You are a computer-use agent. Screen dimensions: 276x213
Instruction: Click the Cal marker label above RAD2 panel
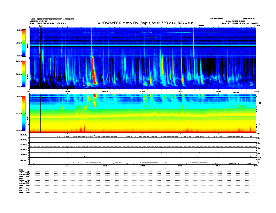(40, 26)
